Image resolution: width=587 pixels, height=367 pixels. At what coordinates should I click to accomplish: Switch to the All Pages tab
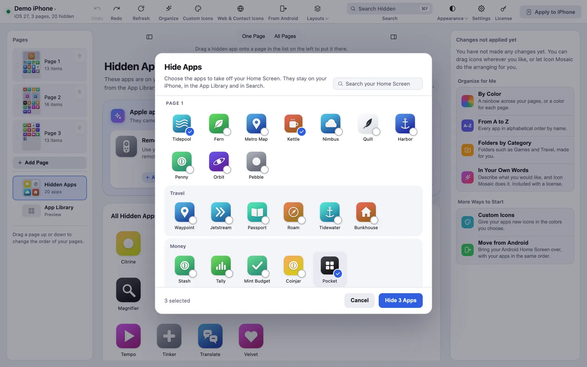click(x=285, y=36)
